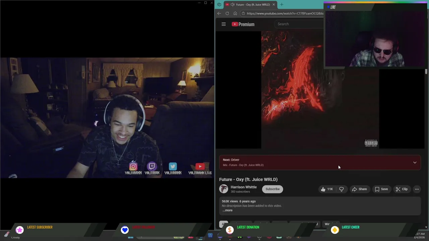
Task: Dislike this video
Action: point(341,189)
